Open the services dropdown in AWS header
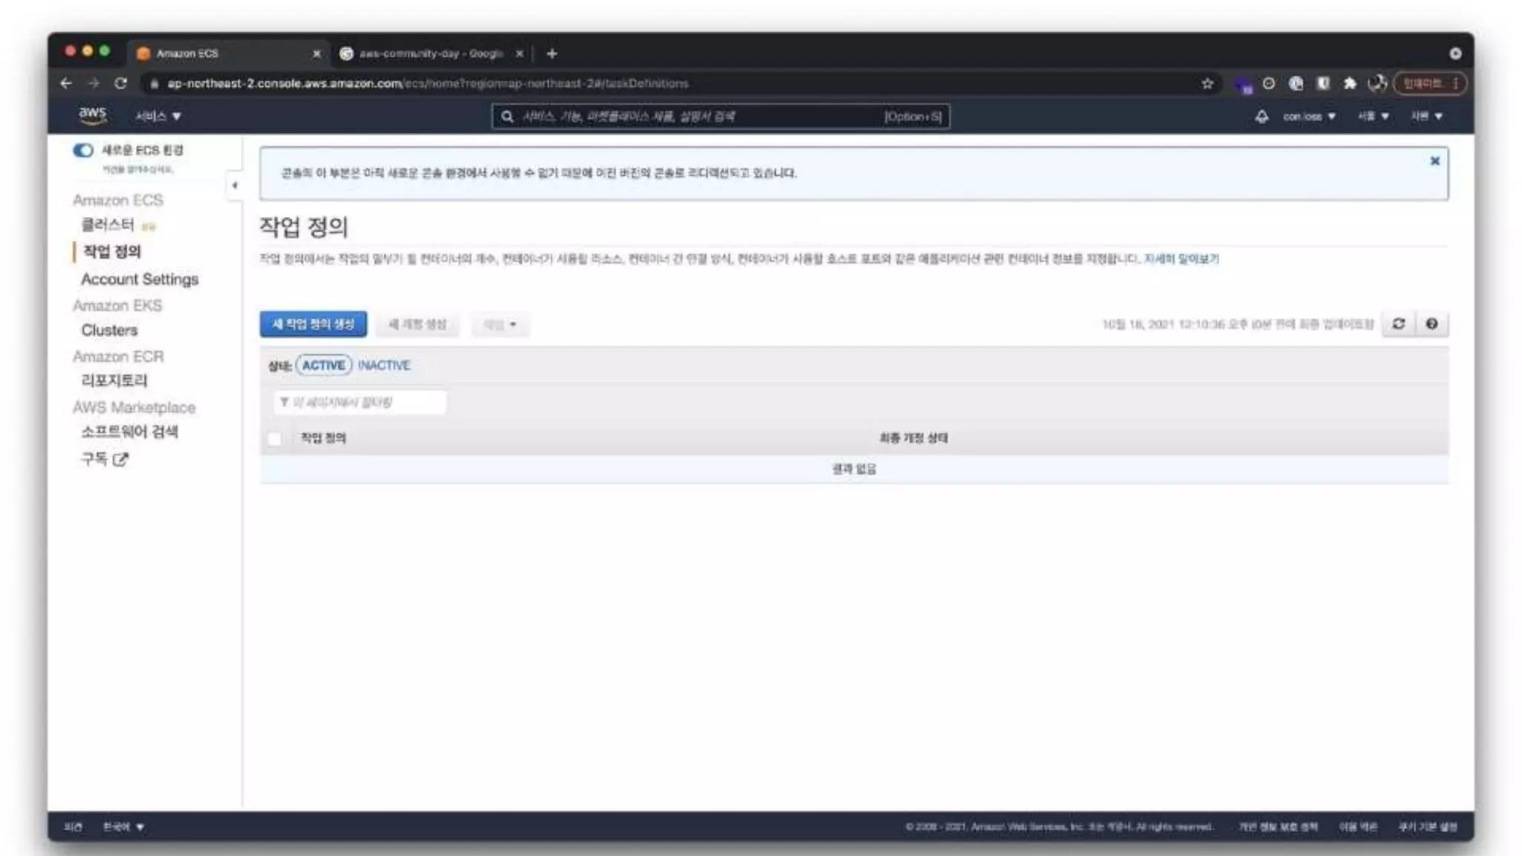Image resolution: width=1522 pixels, height=856 pixels. coord(158,117)
